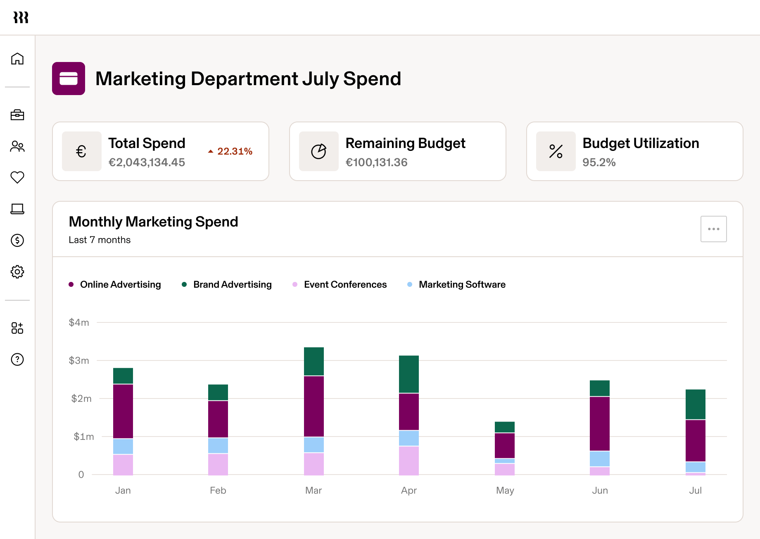Toggle the Brand Advertising series visibility

[226, 284]
